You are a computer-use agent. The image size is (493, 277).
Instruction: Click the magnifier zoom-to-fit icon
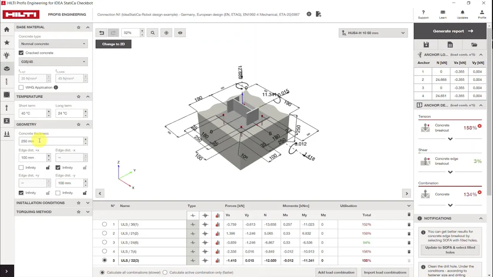153,33
